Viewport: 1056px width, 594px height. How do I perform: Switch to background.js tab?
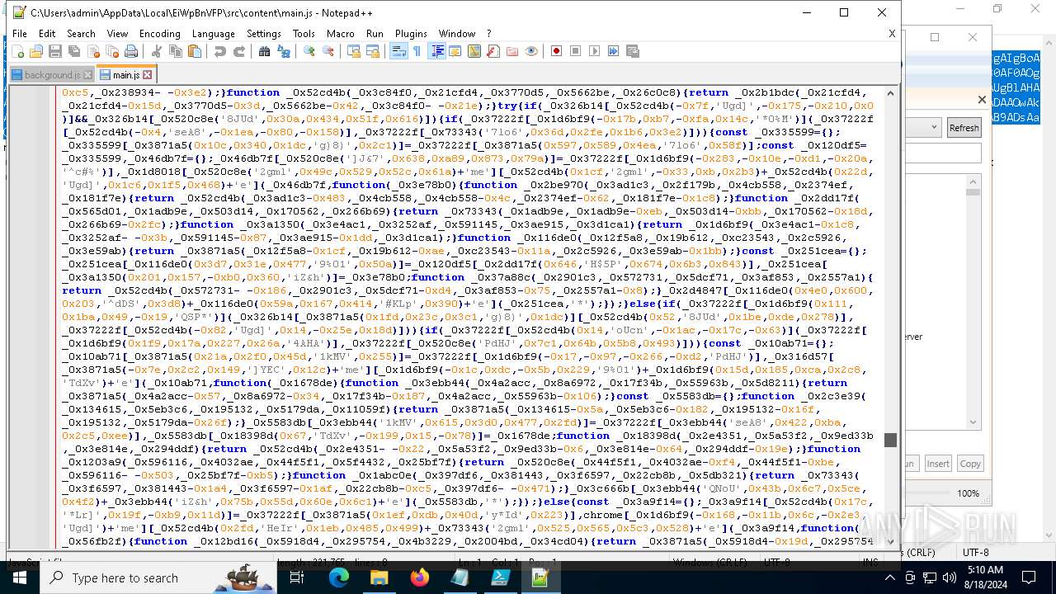(53, 75)
